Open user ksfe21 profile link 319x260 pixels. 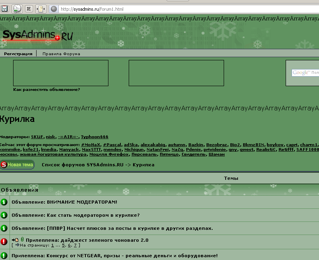click(x=30, y=150)
